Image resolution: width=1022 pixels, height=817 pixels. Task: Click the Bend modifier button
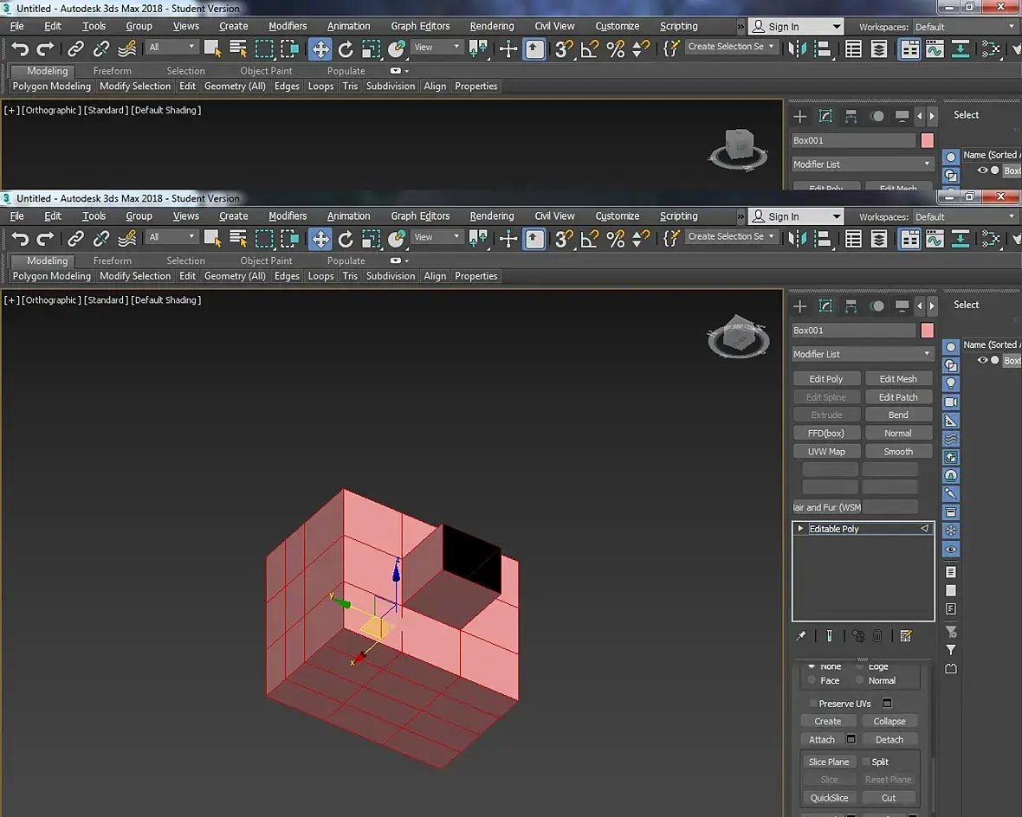(898, 415)
